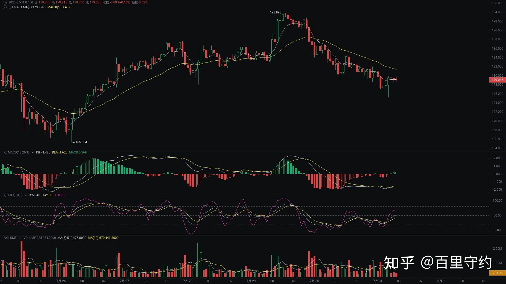Click the 196.000 price axis label
Viewport: 506px width, 284px height.
click(497, 3)
